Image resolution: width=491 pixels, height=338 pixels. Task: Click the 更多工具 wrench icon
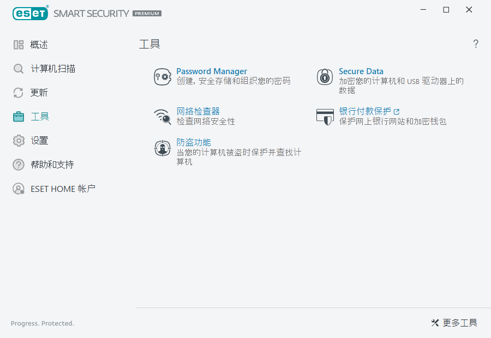(x=435, y=323)
